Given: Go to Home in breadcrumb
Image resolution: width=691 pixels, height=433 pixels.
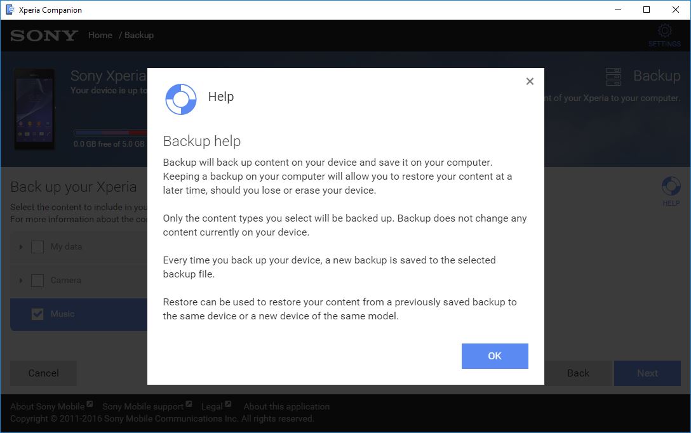Looking at the screenshot, I should (100, 36).
